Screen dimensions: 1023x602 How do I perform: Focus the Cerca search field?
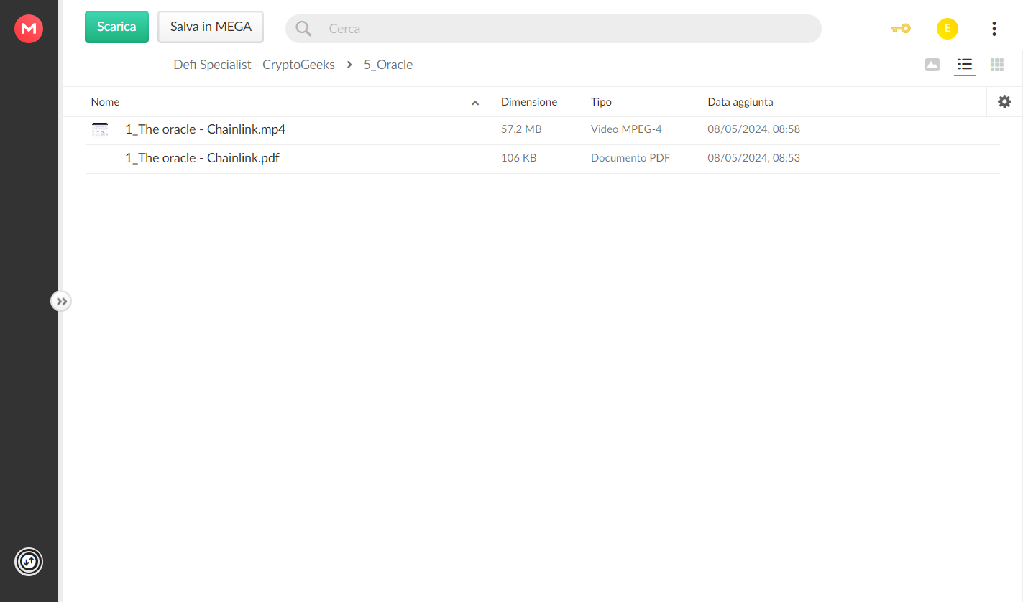click(553, 29)
